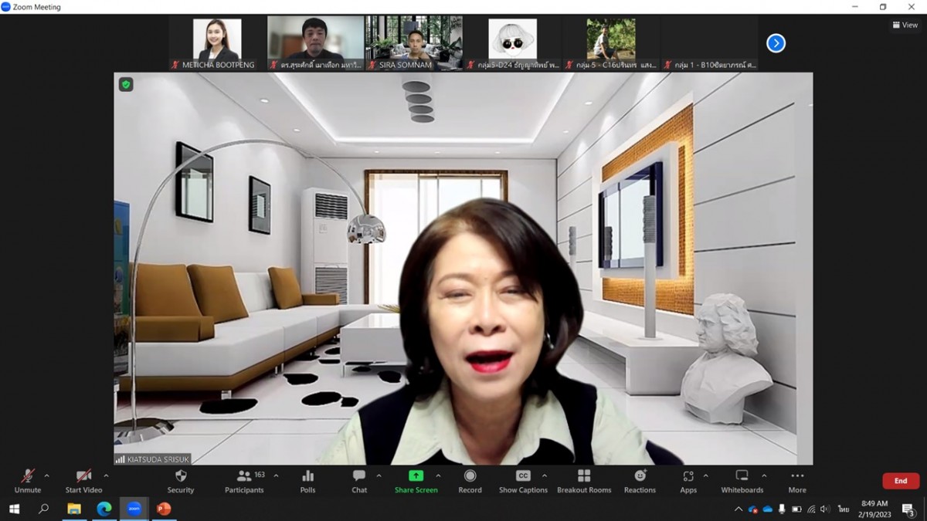Open the Chat panel
The height and width of the screenshot is (521, 927).
[359, 476]
